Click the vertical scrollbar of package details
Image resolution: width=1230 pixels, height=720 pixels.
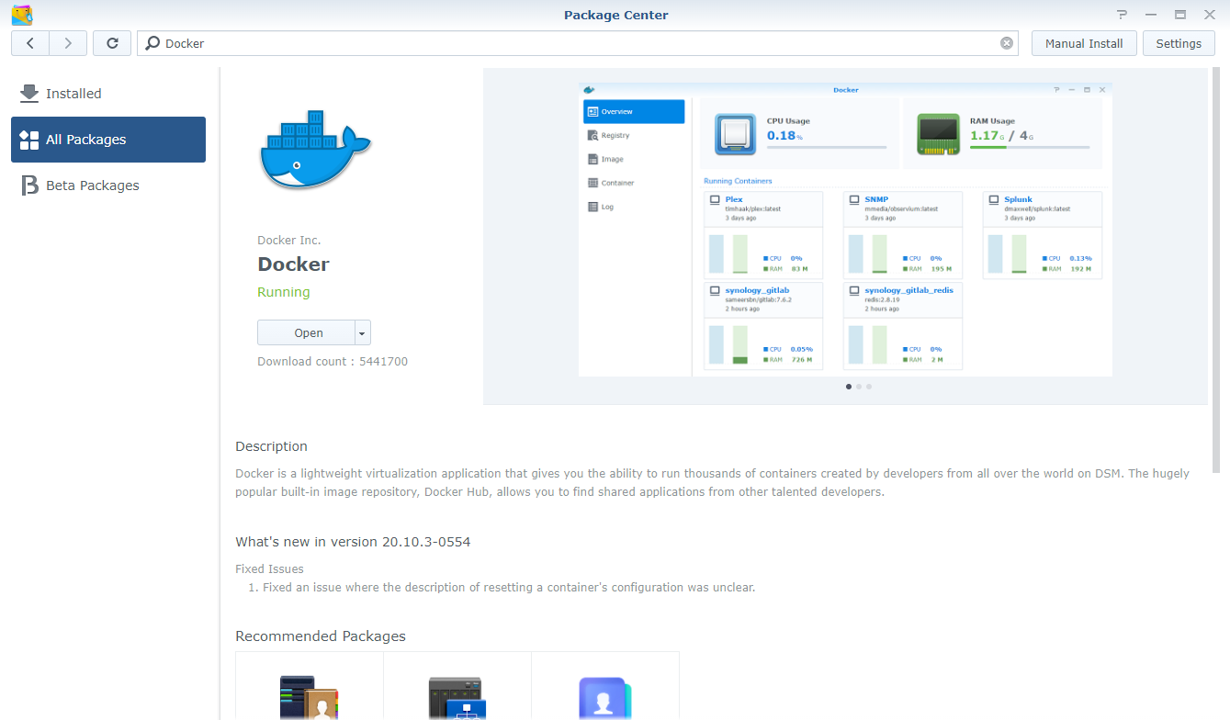click(1216, 271)
